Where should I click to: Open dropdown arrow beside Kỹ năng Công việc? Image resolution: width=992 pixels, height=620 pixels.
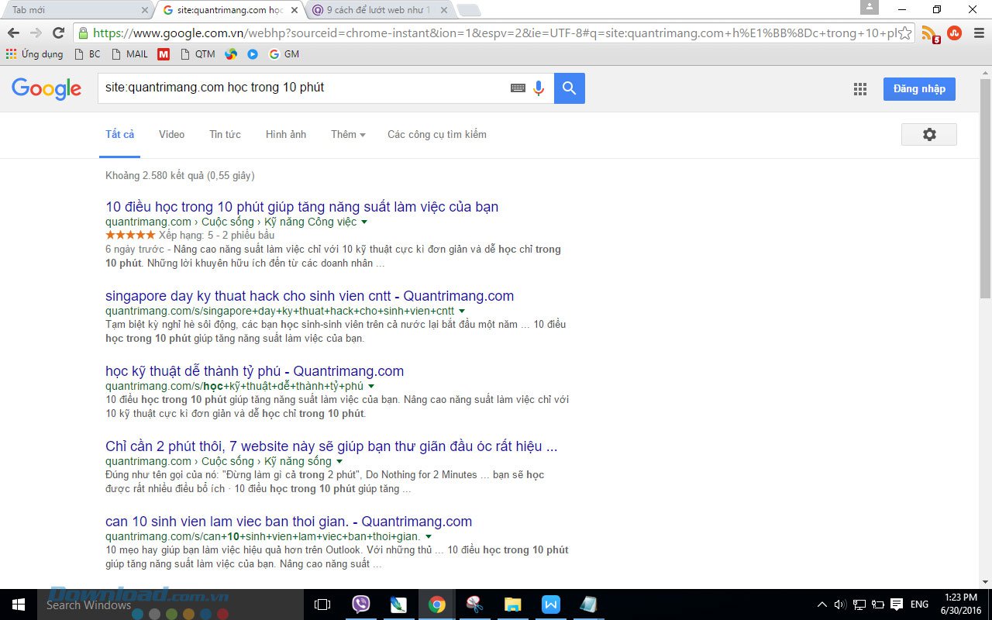click(x=364, y=222)
